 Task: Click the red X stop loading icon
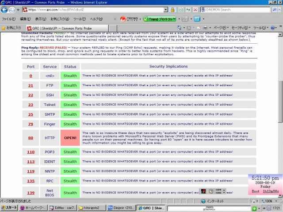[x=195, y=10]
